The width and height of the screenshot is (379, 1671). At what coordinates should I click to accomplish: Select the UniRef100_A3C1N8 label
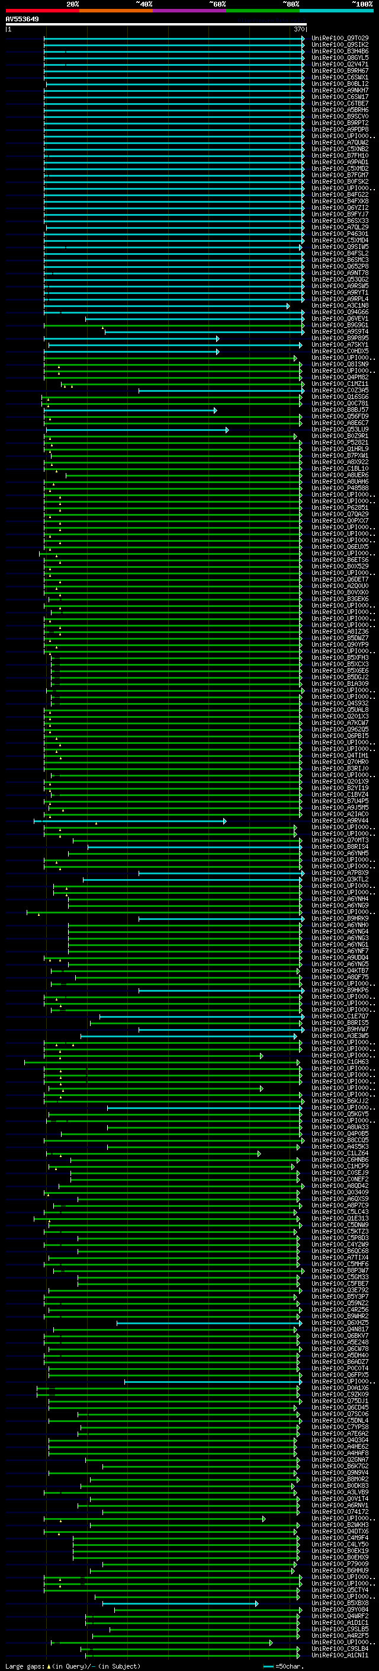coord(340,305)
